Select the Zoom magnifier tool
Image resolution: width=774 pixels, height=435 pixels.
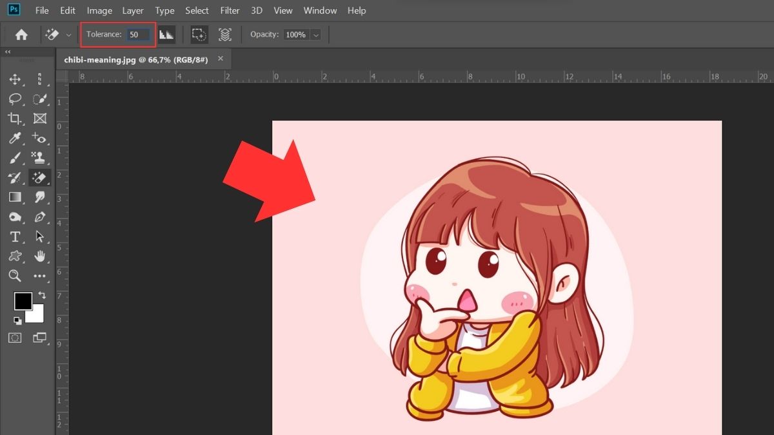(x=14, y=276)
